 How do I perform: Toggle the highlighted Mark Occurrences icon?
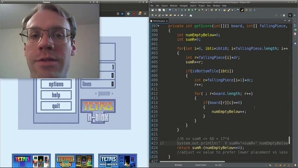(242, 10)
